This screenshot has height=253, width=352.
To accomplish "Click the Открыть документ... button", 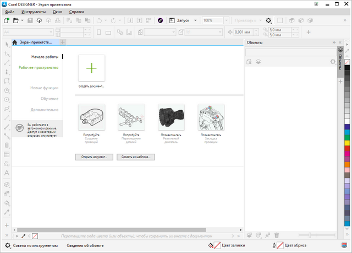I will point(94,157).
